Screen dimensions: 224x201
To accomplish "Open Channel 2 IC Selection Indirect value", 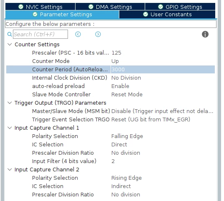I will tap(121, 186).
